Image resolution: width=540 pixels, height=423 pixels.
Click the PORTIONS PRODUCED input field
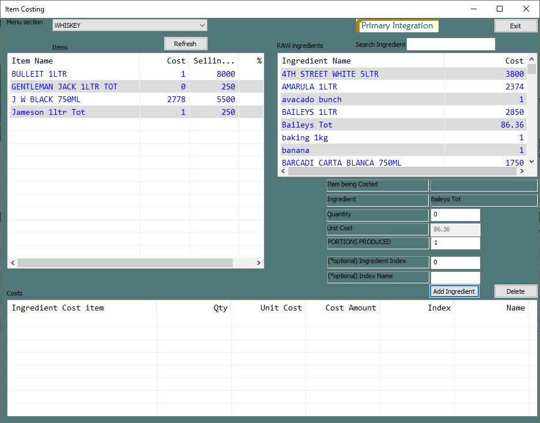tap(455, 243)
